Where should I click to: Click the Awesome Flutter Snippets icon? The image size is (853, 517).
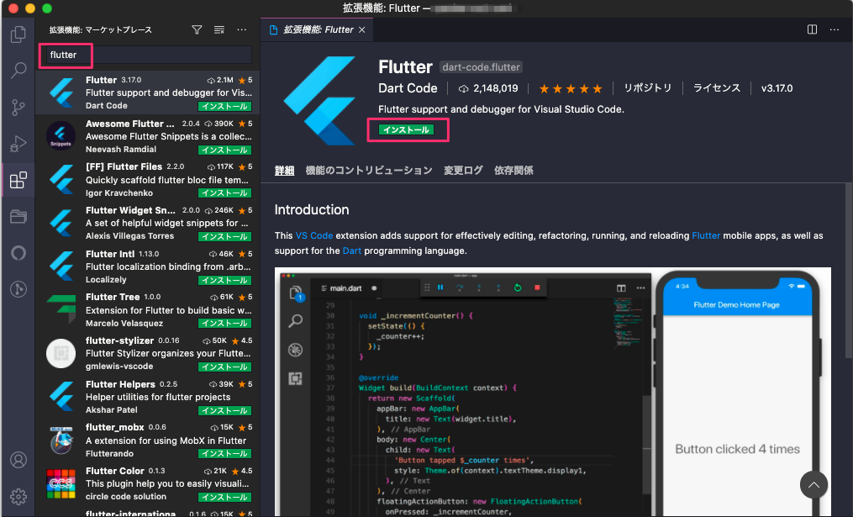[61, 136]
